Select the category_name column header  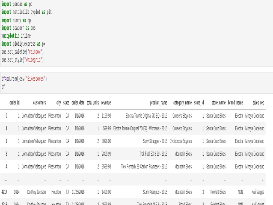coord(182,103)
